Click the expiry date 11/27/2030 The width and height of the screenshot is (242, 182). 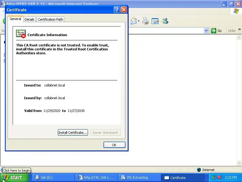tap(76, 111)
